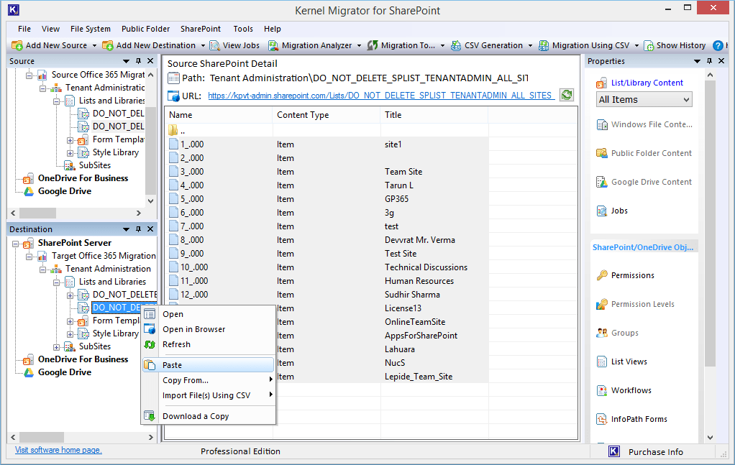Open the File menu

click(24, 29)
